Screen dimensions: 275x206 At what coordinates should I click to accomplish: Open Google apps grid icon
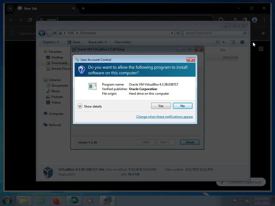pos(261,49)
